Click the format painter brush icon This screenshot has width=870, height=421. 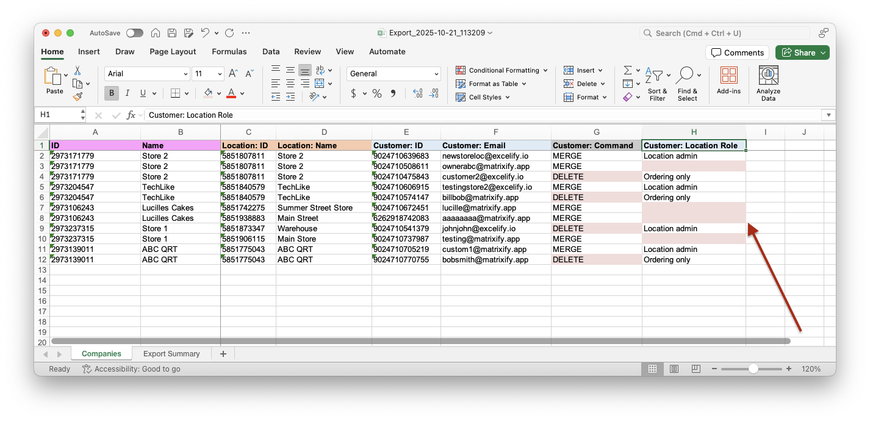(77, 96)
